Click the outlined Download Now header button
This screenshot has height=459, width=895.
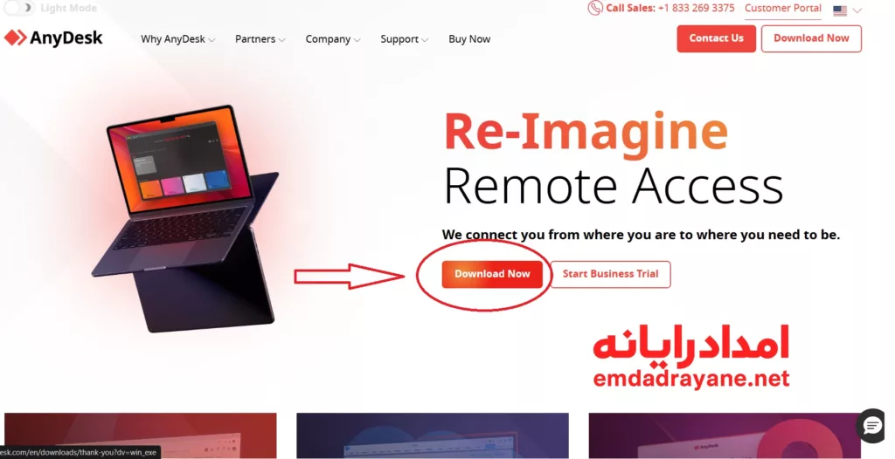(x=811, y=38)
